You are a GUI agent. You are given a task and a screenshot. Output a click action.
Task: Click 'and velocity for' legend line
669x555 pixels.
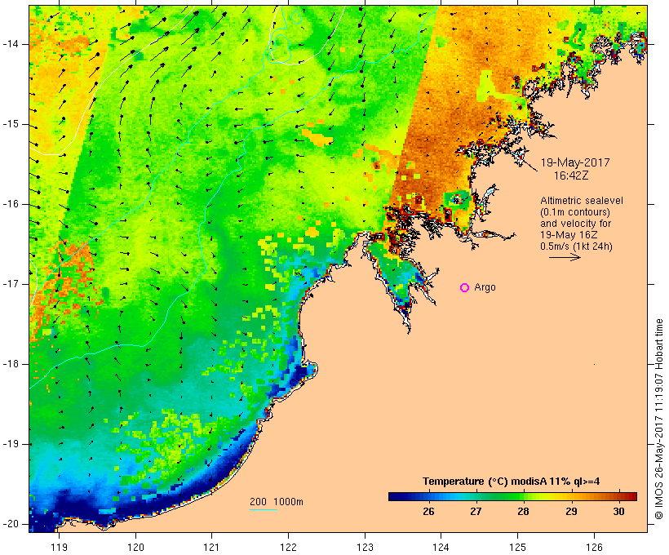point(576,224)
